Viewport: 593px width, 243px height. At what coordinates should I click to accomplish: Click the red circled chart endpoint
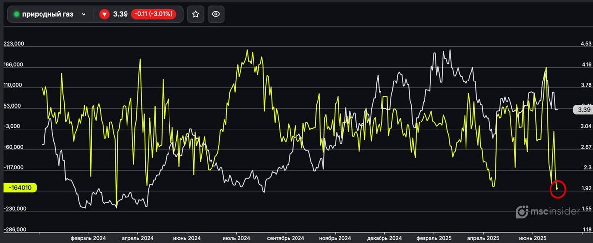coord(557,188)
